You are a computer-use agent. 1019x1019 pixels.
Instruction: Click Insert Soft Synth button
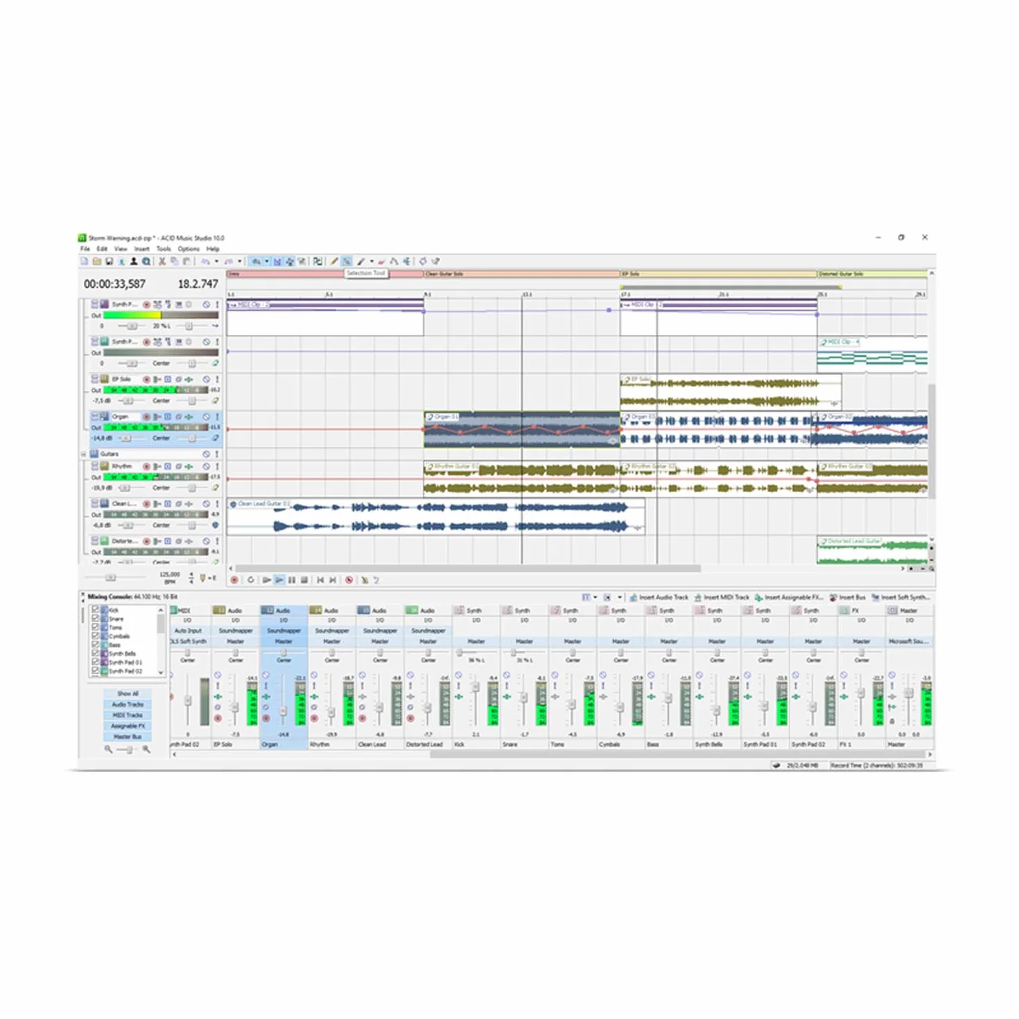900,597
